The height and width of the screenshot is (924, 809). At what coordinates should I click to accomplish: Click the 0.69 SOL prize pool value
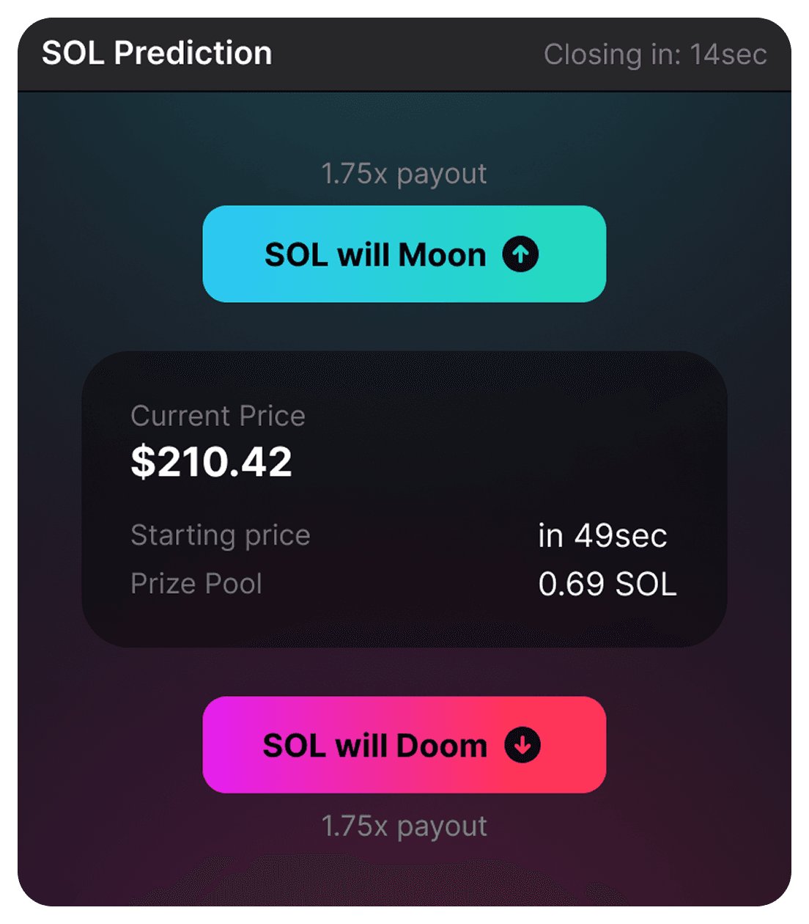(607, 584)
